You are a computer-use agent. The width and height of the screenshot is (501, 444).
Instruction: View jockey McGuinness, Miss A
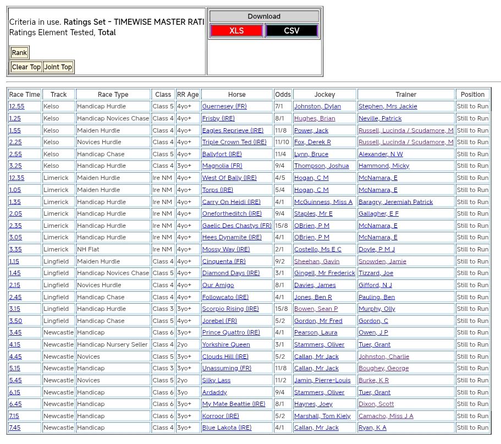(x=323, y=202)
